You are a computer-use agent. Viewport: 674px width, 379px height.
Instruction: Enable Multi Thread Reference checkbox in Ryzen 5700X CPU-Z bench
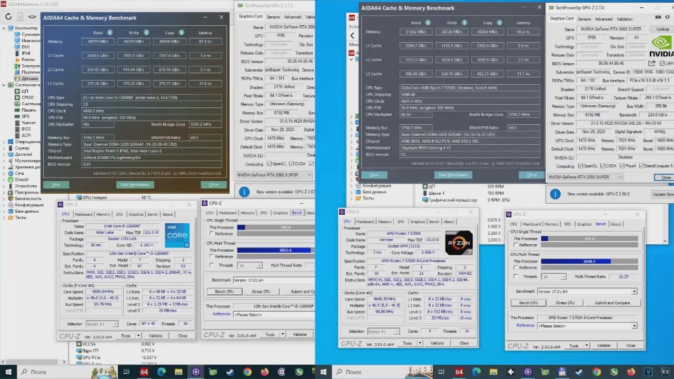(x=515, y=267)
